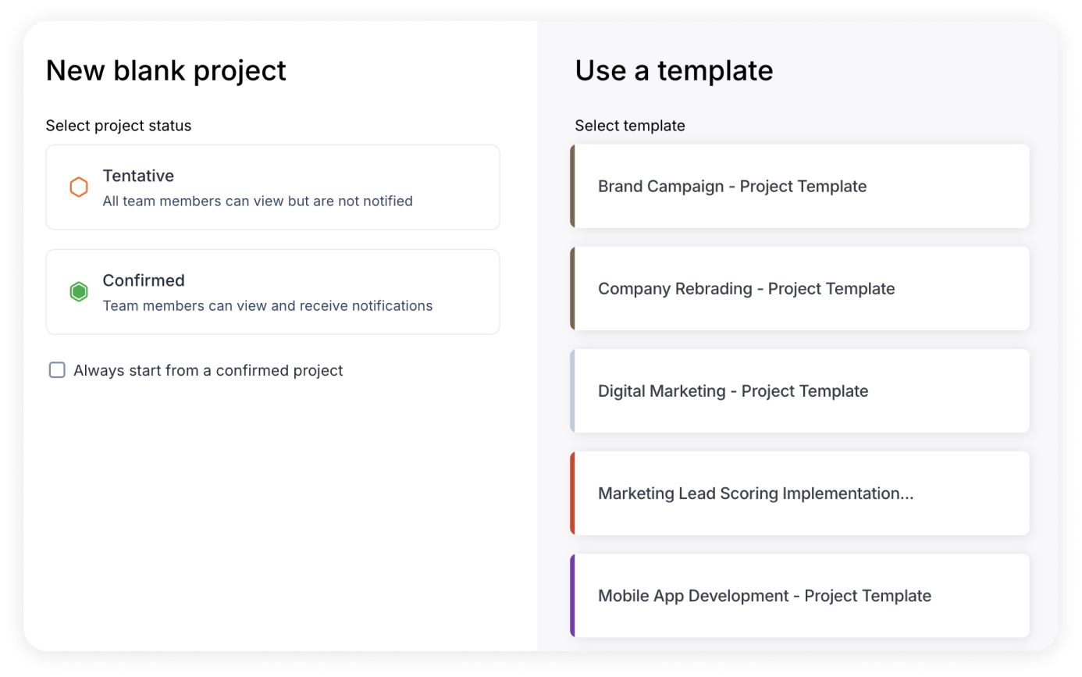Screen dimensions: 1082x677
Task: Click Brand Campaign's brown color bar
Action: (x=572, y=187)
